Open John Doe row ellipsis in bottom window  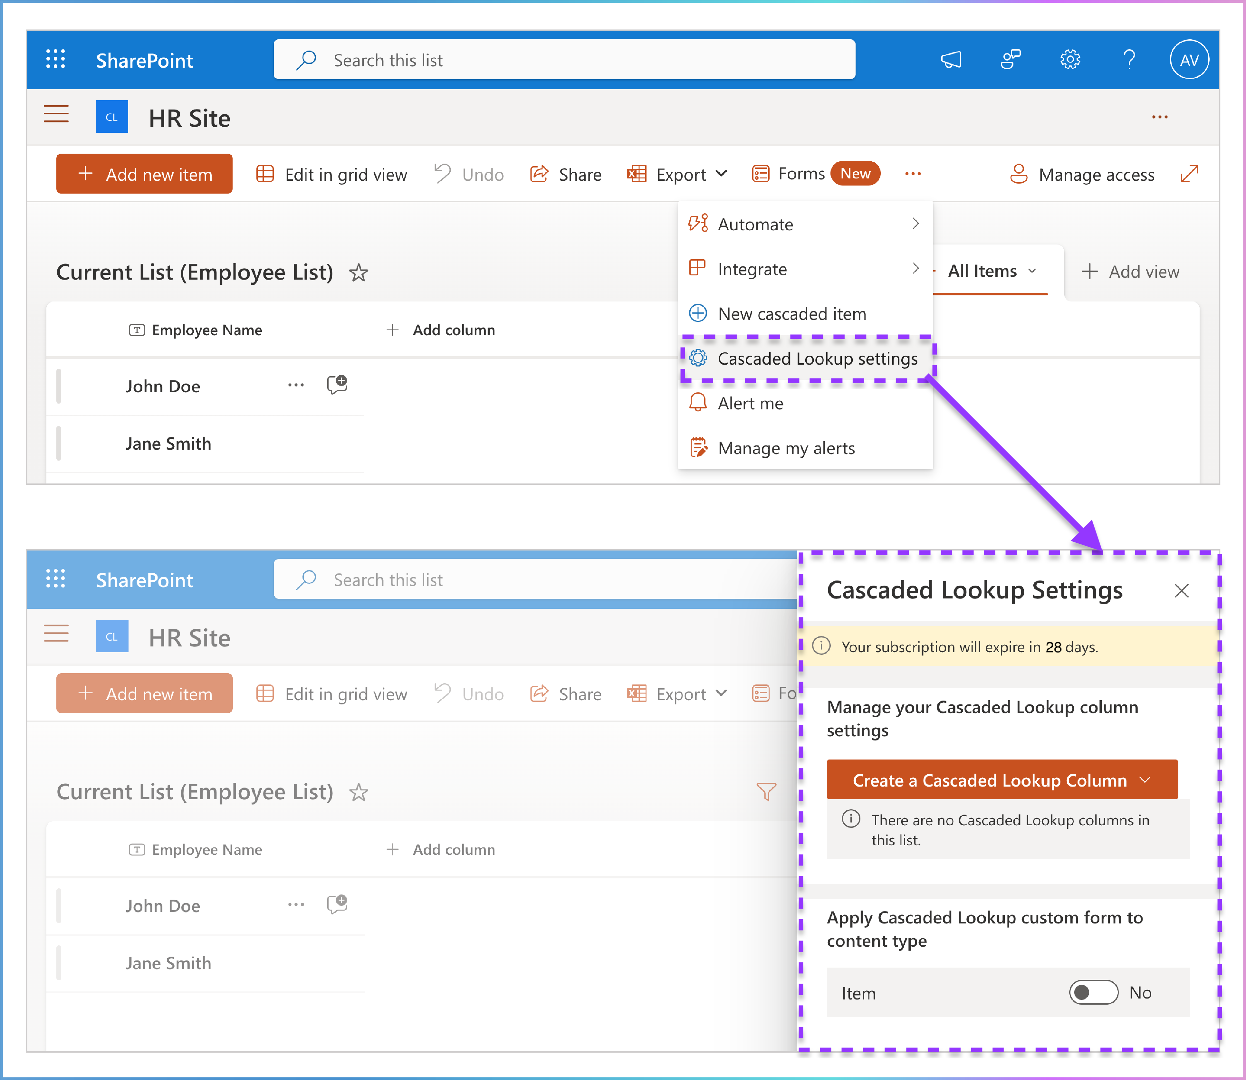[x=295, y=905]
